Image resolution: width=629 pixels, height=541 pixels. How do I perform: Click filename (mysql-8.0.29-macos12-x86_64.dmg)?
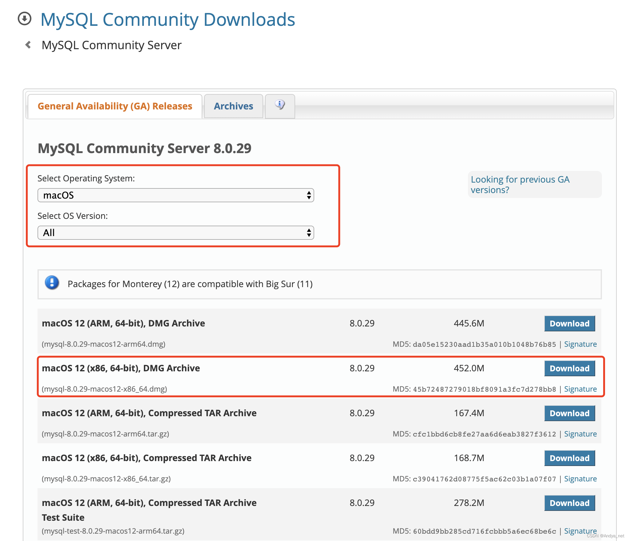(x=105, y=389)
